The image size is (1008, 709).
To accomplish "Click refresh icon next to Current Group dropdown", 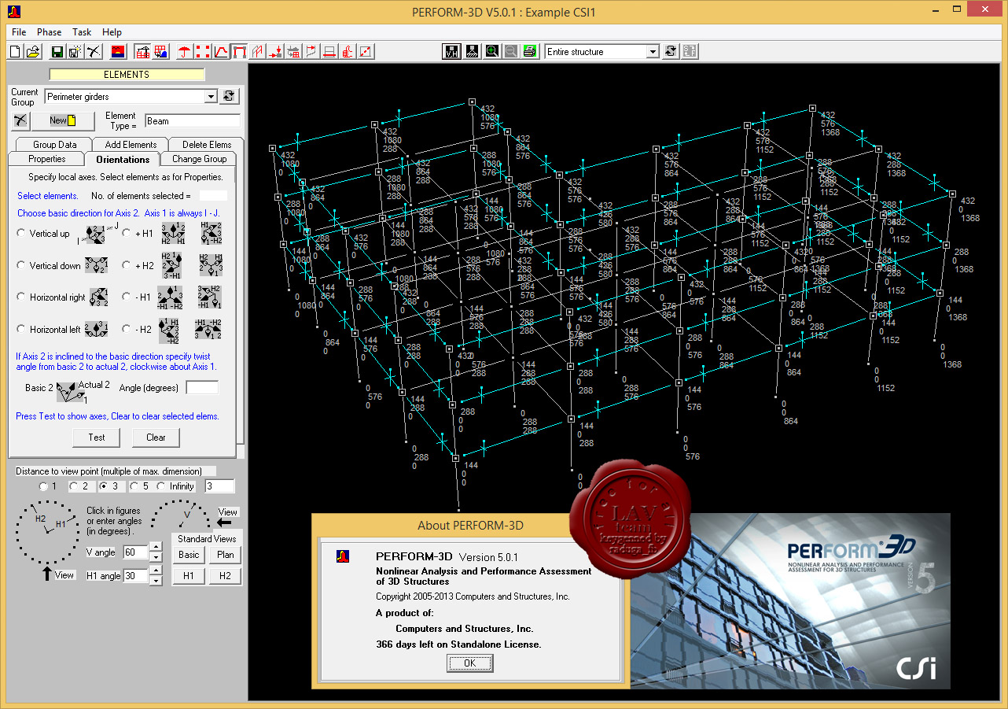I will [x=229, y=96].
